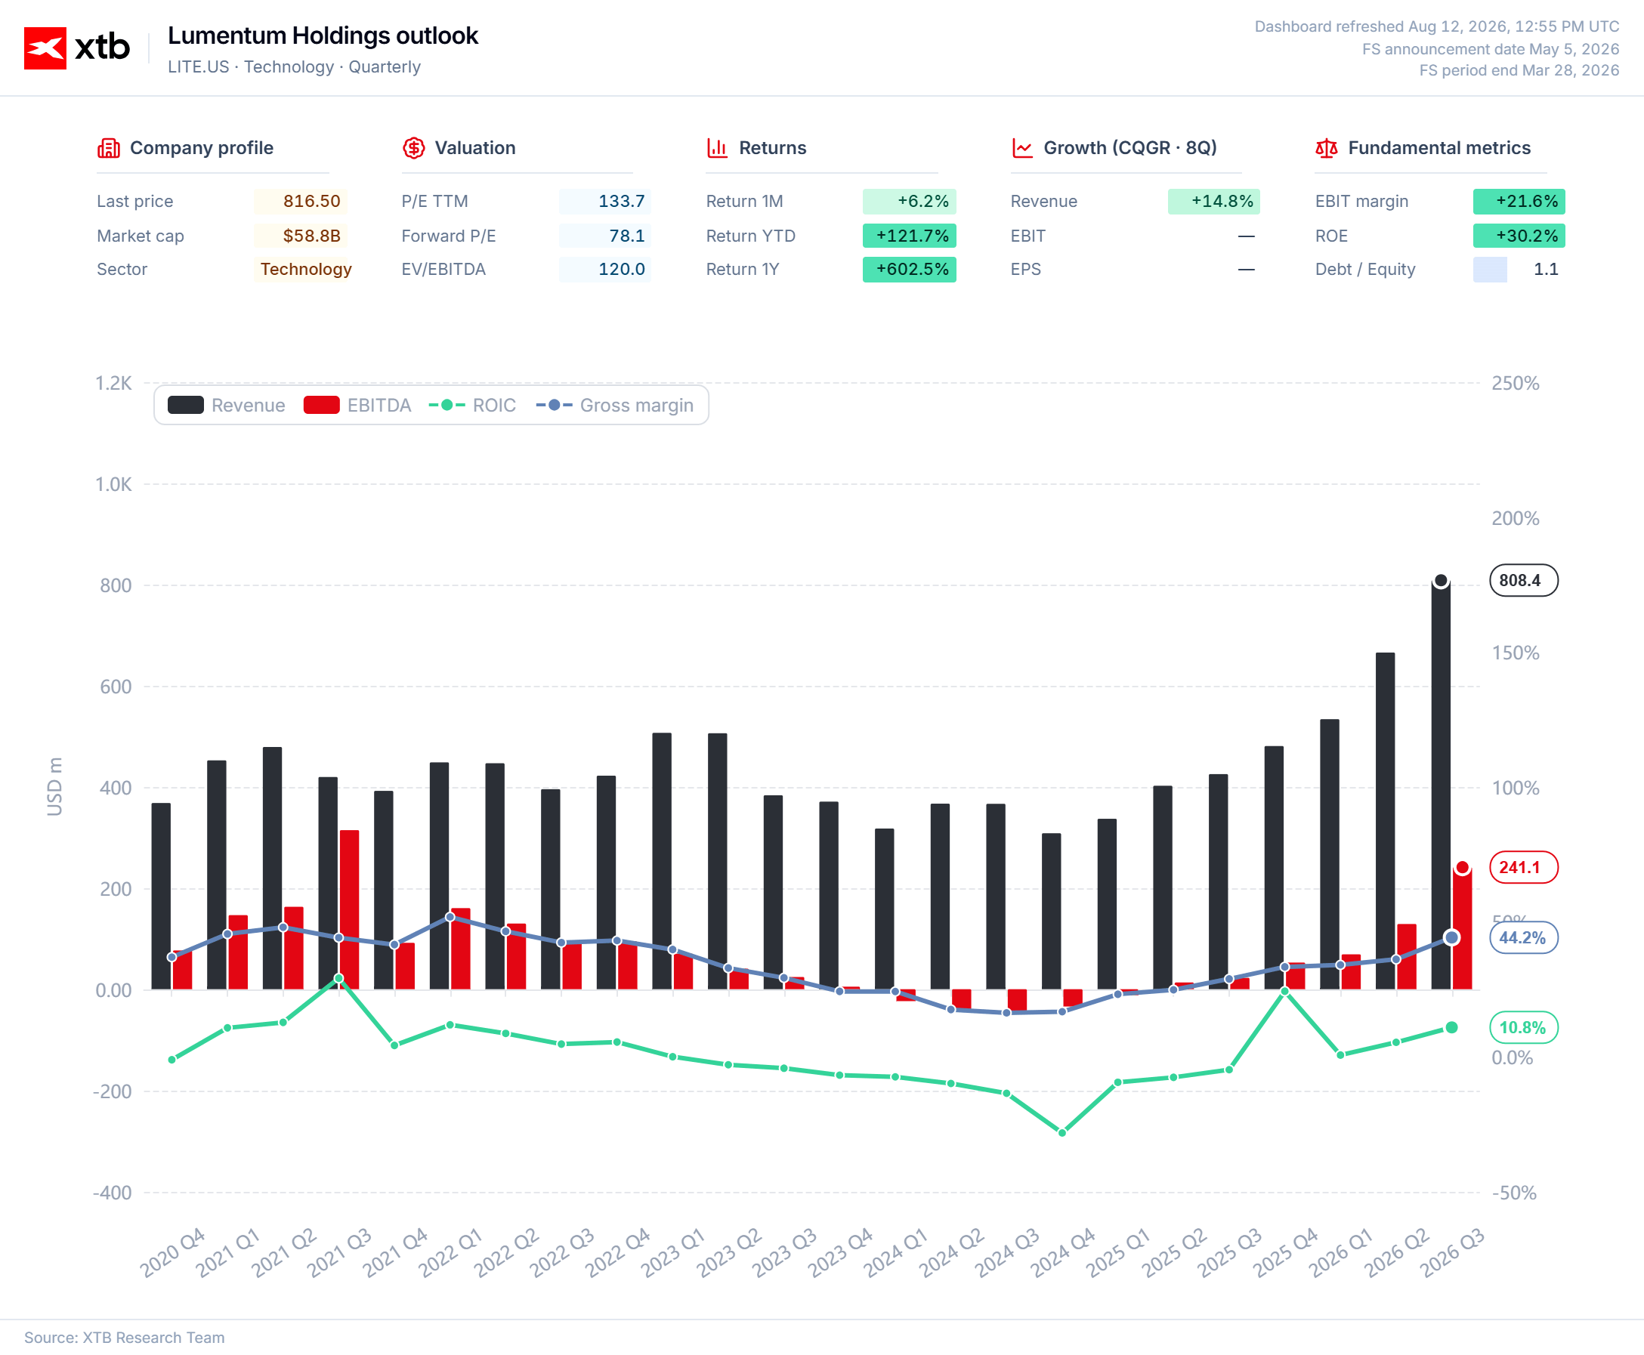Click the Debt / Equity value 1.1
The width and height of the screenshot is (1644, 1355).
(1546, 270)
